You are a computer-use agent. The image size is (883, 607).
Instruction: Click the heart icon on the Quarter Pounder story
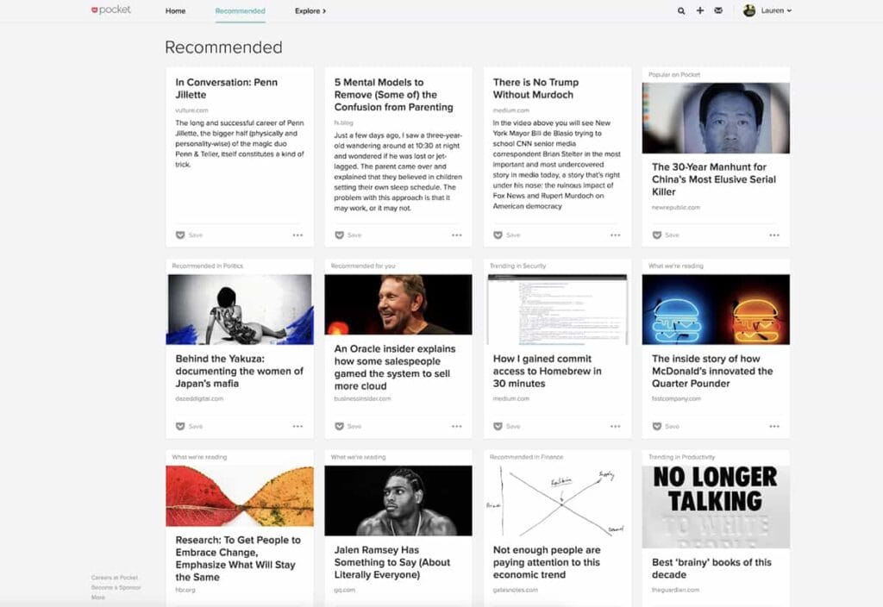(x=657, y=425)
